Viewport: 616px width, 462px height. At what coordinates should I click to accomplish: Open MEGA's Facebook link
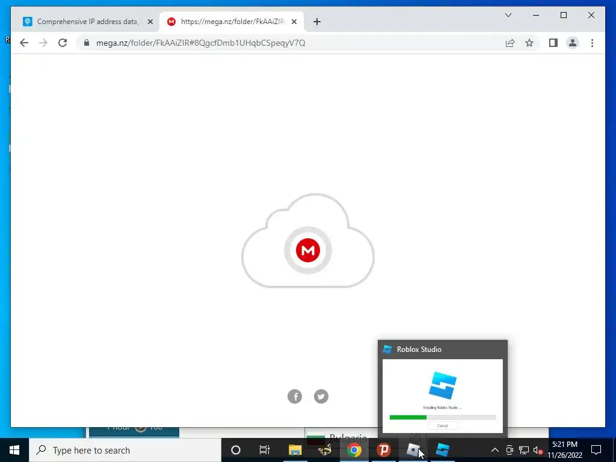tap(295, 396)
